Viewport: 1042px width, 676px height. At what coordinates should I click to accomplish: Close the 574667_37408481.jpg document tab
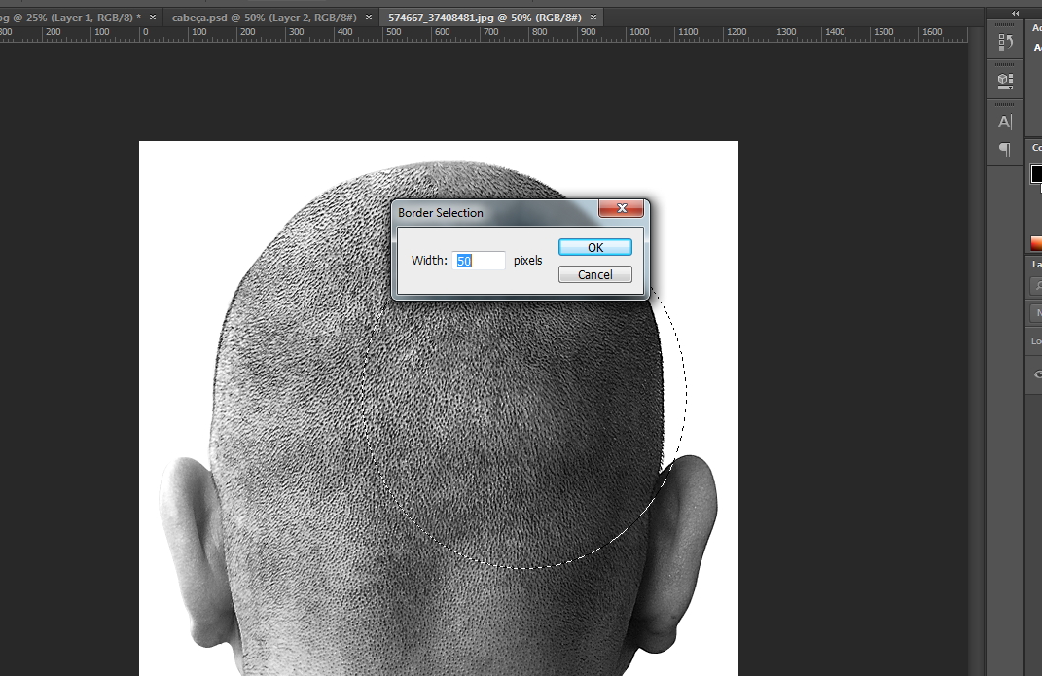tap(593, 18)
